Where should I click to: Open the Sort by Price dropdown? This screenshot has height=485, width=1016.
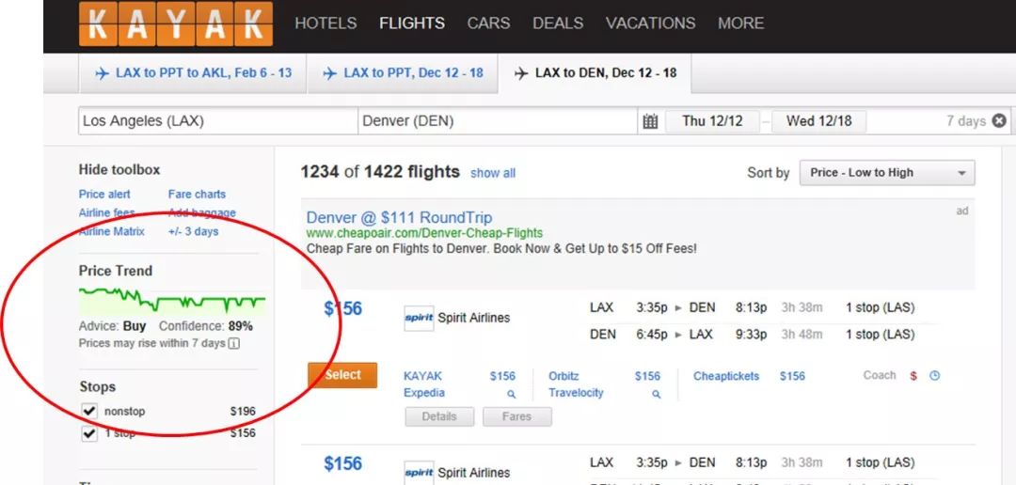[x=886, y=173]
